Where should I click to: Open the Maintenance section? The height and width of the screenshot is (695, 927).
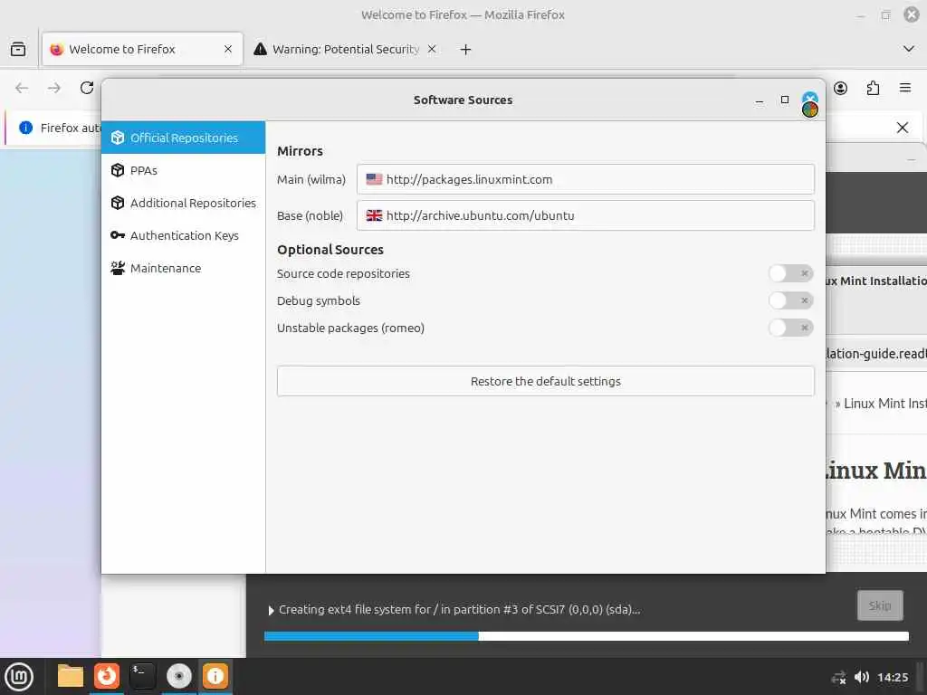click(183, 268)
